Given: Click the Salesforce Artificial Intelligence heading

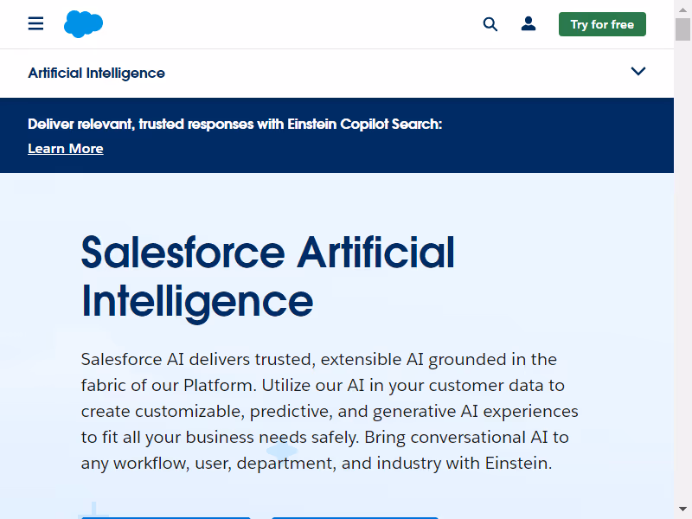Looking at the screenshot, I should coord(266,277).
